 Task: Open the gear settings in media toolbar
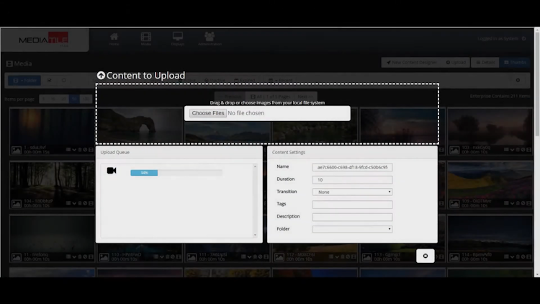coord(518,80)
